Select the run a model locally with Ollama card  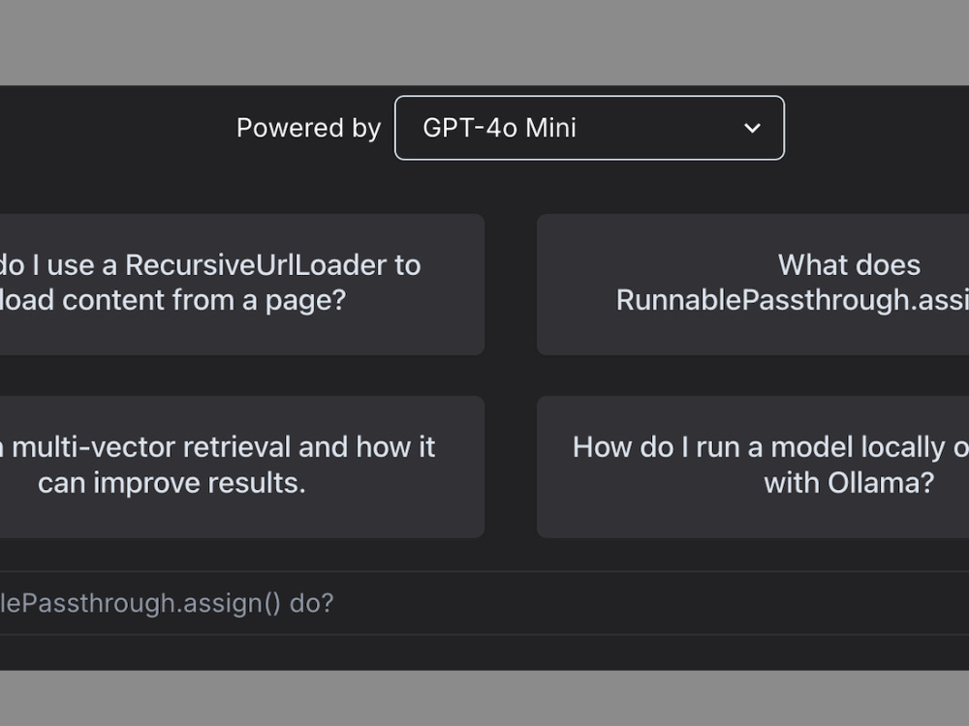tap(753, 467)
